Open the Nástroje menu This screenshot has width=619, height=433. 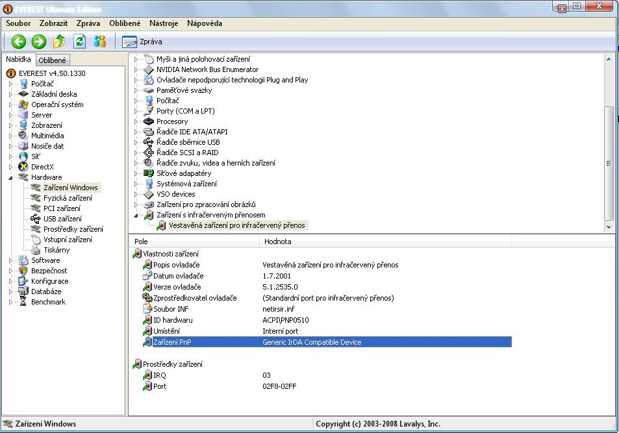[164, 23]
